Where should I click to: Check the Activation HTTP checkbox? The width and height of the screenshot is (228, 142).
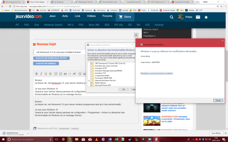[91, 68]
